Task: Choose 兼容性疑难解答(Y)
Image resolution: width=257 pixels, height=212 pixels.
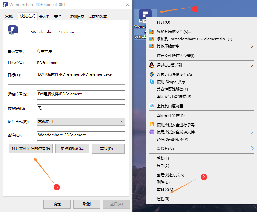Action: 201,89
